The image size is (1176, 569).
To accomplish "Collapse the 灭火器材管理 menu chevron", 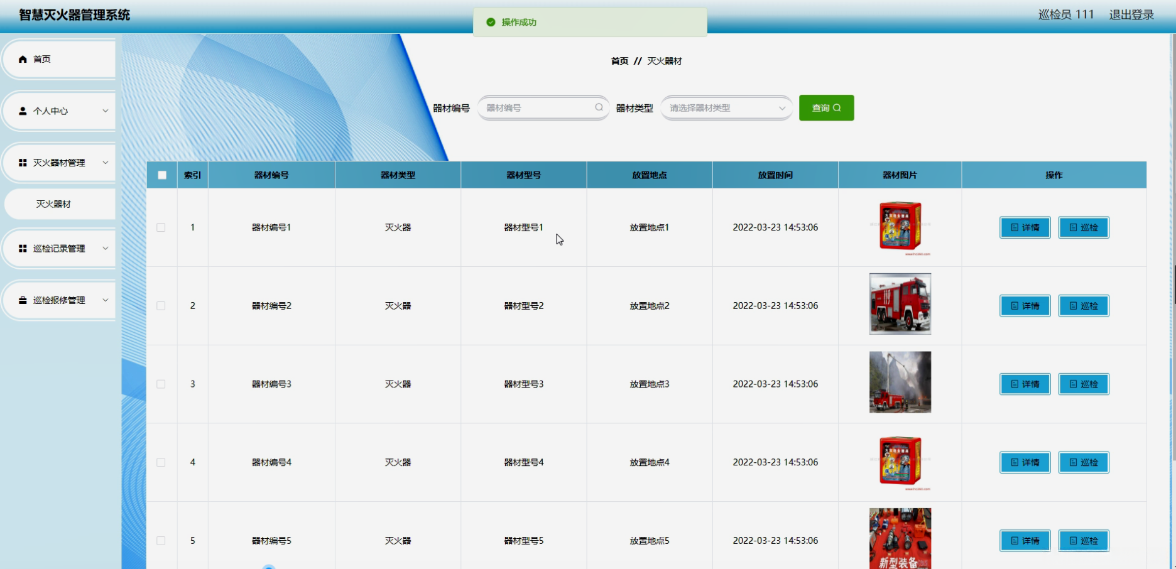I will [x=105, y=163].
